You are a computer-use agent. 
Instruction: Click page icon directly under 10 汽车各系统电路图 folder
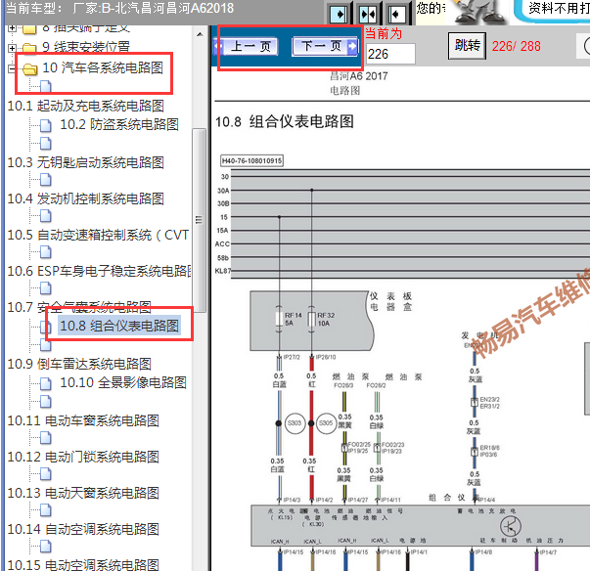coord(46,87)
